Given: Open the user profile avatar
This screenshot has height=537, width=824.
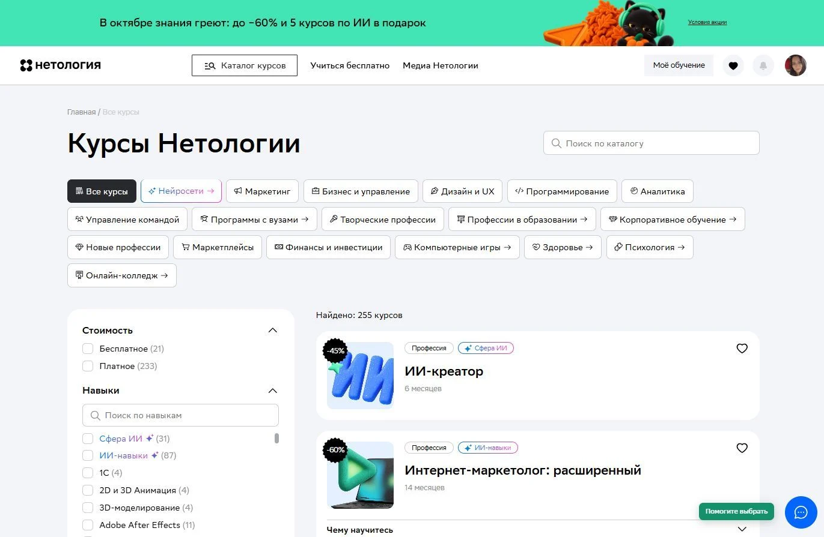Looking at the screenshot, I should 796,65.
